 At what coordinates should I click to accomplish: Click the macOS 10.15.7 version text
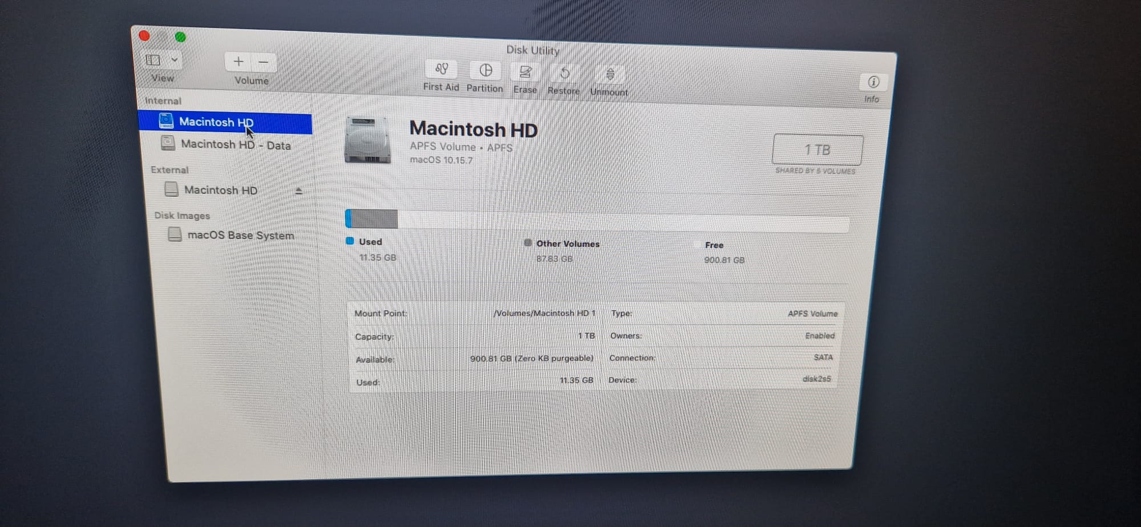441,160
